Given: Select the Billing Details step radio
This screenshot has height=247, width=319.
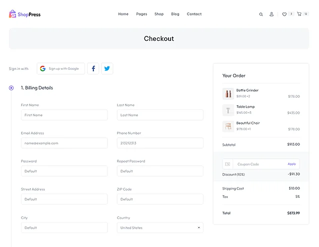Looking at the screenshot, I should [x=11, y=88].
